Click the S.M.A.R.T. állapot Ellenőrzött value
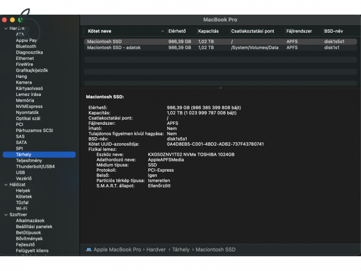Screen dimensions: 361x271 159,186
